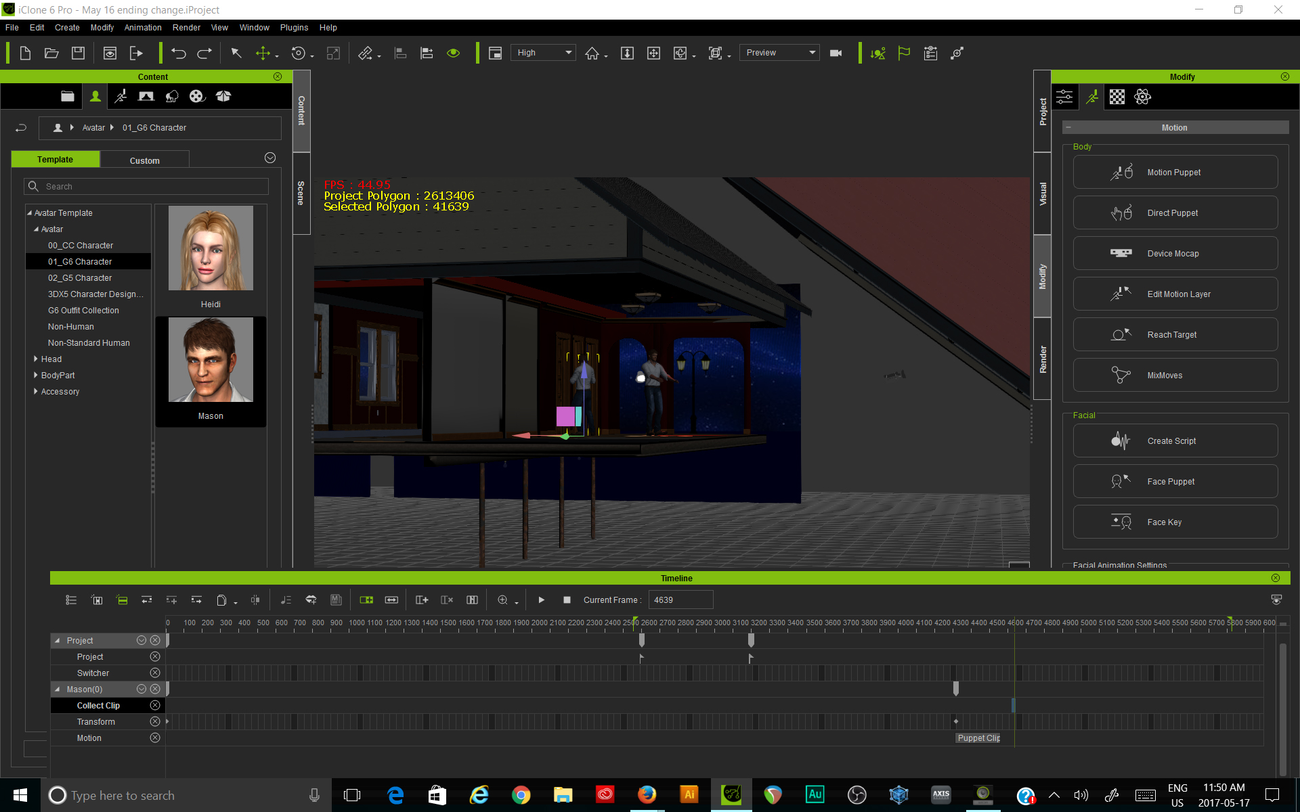
Task: Click the MixMoves button
Action: coord(1175,375)
